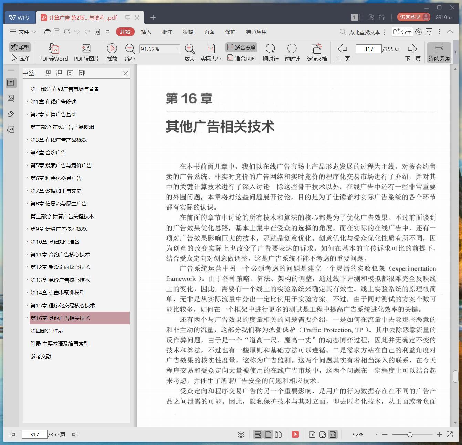Show bookmarks sidebar panel icon

(x=11, y=83)
